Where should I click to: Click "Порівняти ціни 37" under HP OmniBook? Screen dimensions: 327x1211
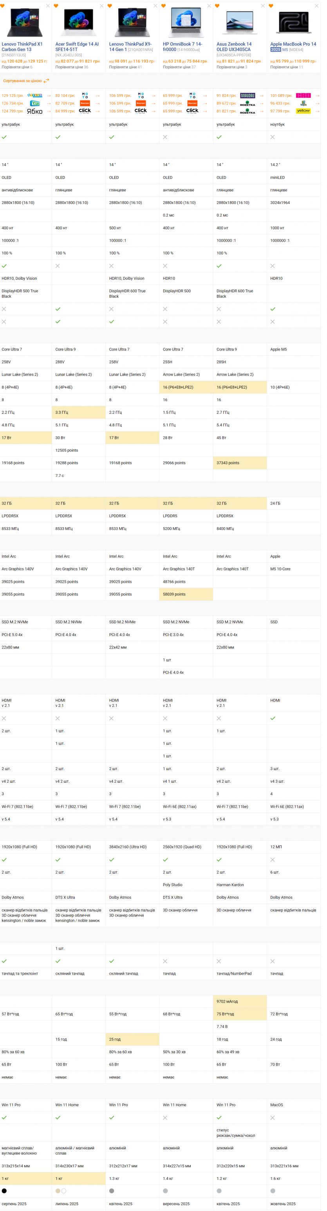[179, 67]
